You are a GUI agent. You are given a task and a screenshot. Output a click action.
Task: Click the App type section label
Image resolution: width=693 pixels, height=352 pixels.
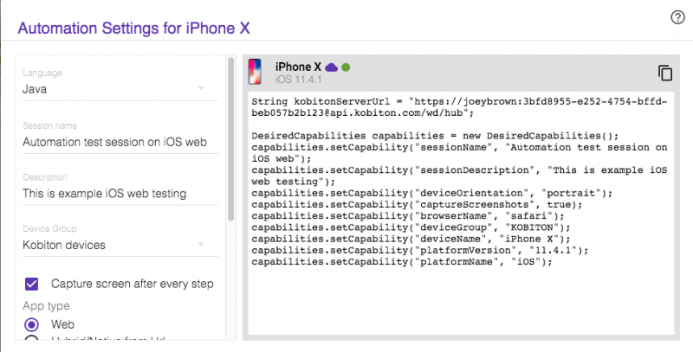(x=47, y=305)
